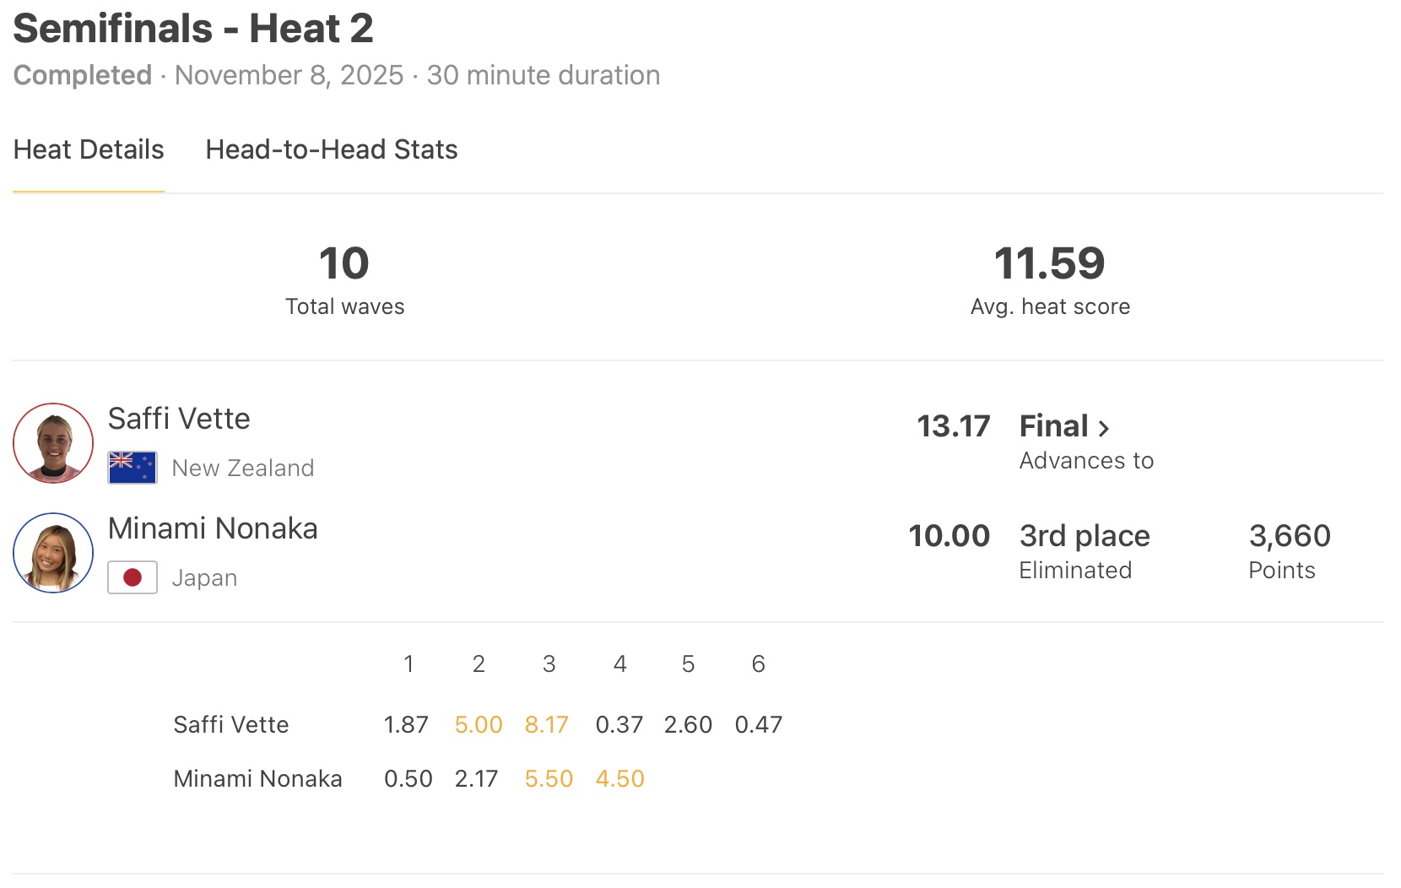Select the Heat Details tab
The image size is (1401, 888).
click(89, 149)
